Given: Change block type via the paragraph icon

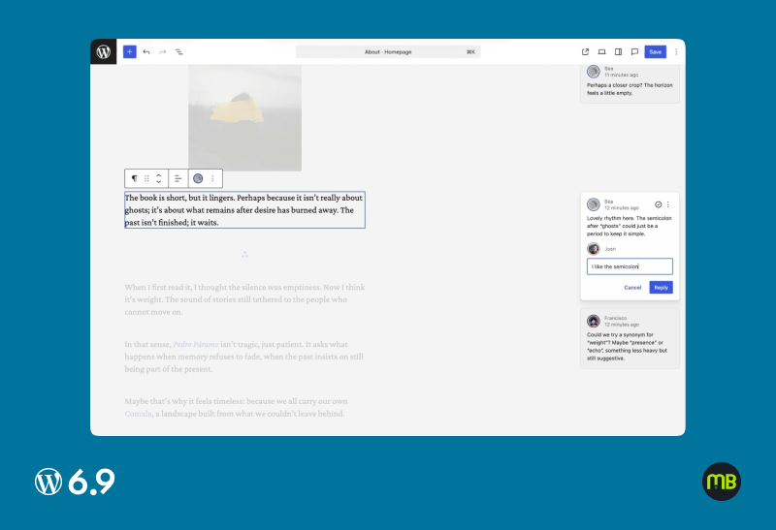Looking at the screenshot, I should (135, 178).
